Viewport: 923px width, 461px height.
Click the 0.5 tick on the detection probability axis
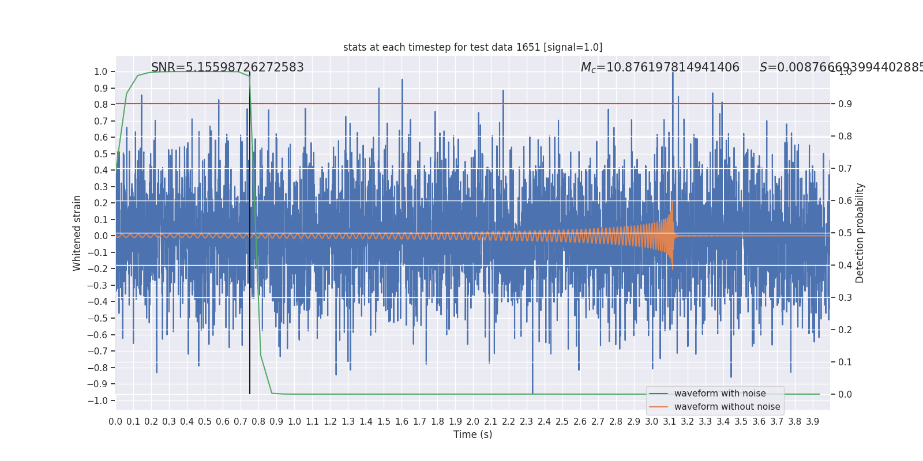[845, 233]
